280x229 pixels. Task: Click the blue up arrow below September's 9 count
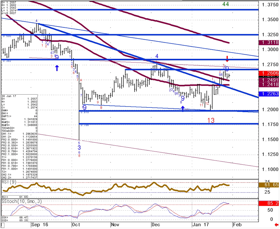click(x=57, y=68)
